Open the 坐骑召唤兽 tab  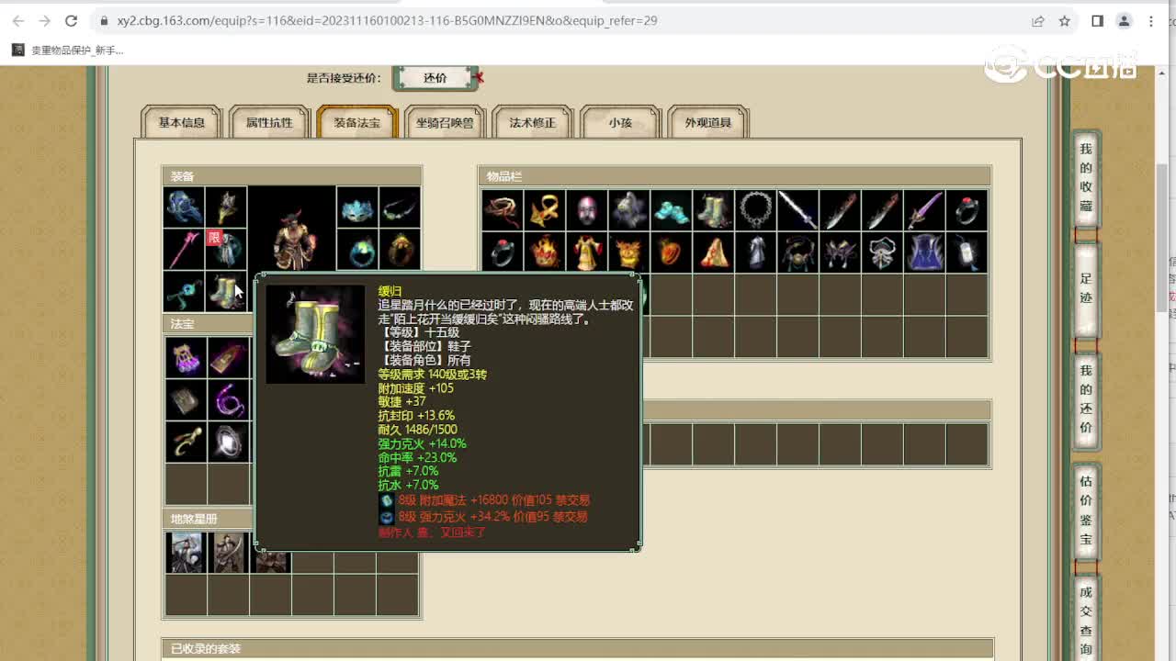tap(445, 122)
